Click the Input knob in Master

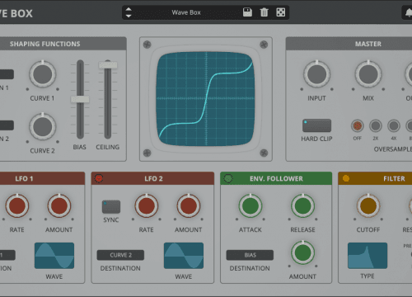tap(316, 74)
